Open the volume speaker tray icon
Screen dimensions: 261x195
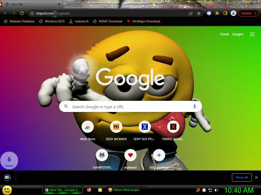[x=216, y=190]
